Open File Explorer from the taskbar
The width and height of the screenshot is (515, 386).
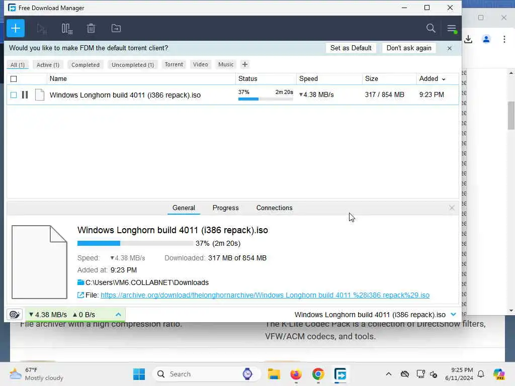(x=274, y=374)
